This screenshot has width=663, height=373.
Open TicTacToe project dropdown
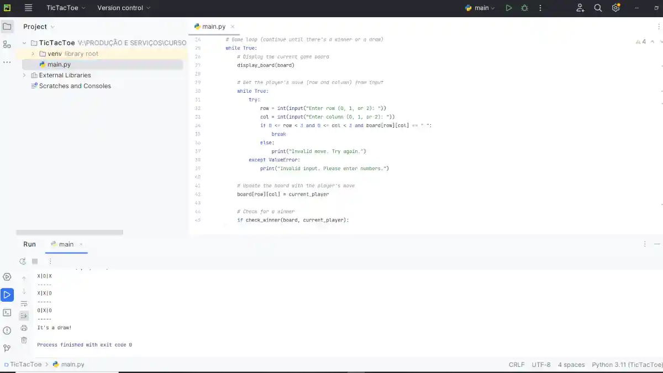66,8
